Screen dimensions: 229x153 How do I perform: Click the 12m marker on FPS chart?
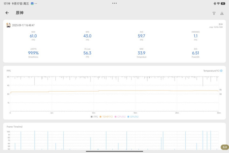point(94,113)
